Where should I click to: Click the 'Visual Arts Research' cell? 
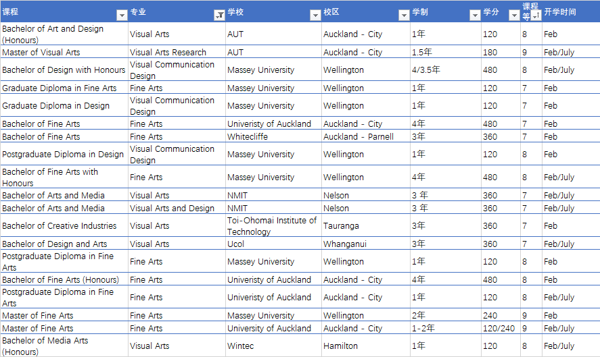177,53
